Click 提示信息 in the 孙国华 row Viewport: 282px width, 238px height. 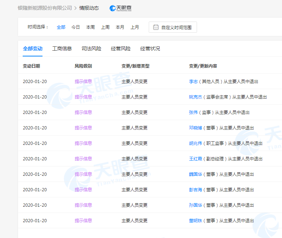pyautogui.click(x=83, y=205)
